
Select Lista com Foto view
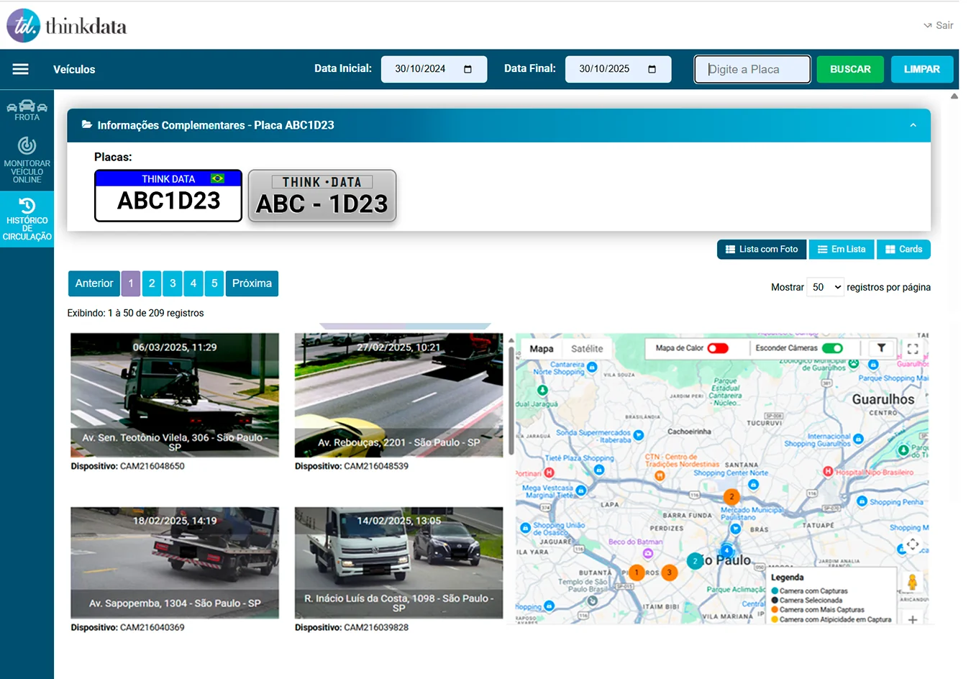[x=762, y=250]
